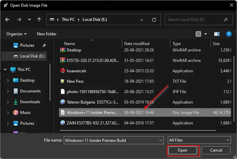This screenshot has width=237, height=159.
Task: Expand the Documents tree node
Action: [8, 91]
